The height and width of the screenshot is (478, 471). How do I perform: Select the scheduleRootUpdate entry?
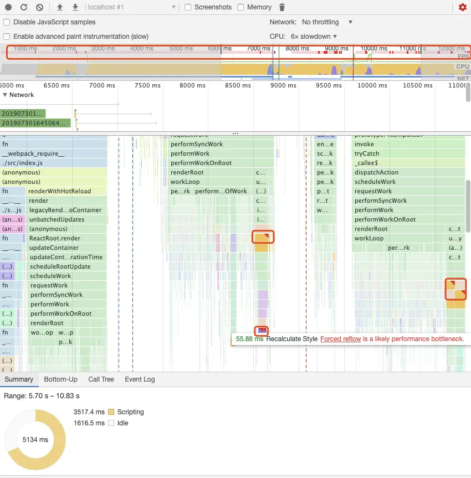point(67,266)
